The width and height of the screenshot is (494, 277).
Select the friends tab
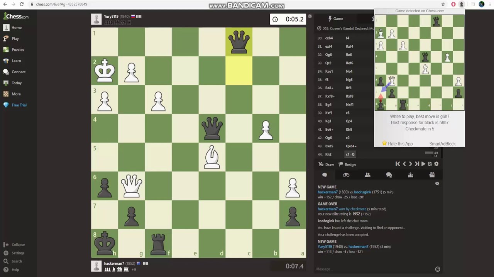(x=367, y=175)
